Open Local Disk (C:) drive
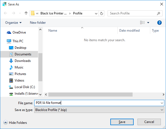This screenshot has width=166, height=129. [x=24, y=87]
